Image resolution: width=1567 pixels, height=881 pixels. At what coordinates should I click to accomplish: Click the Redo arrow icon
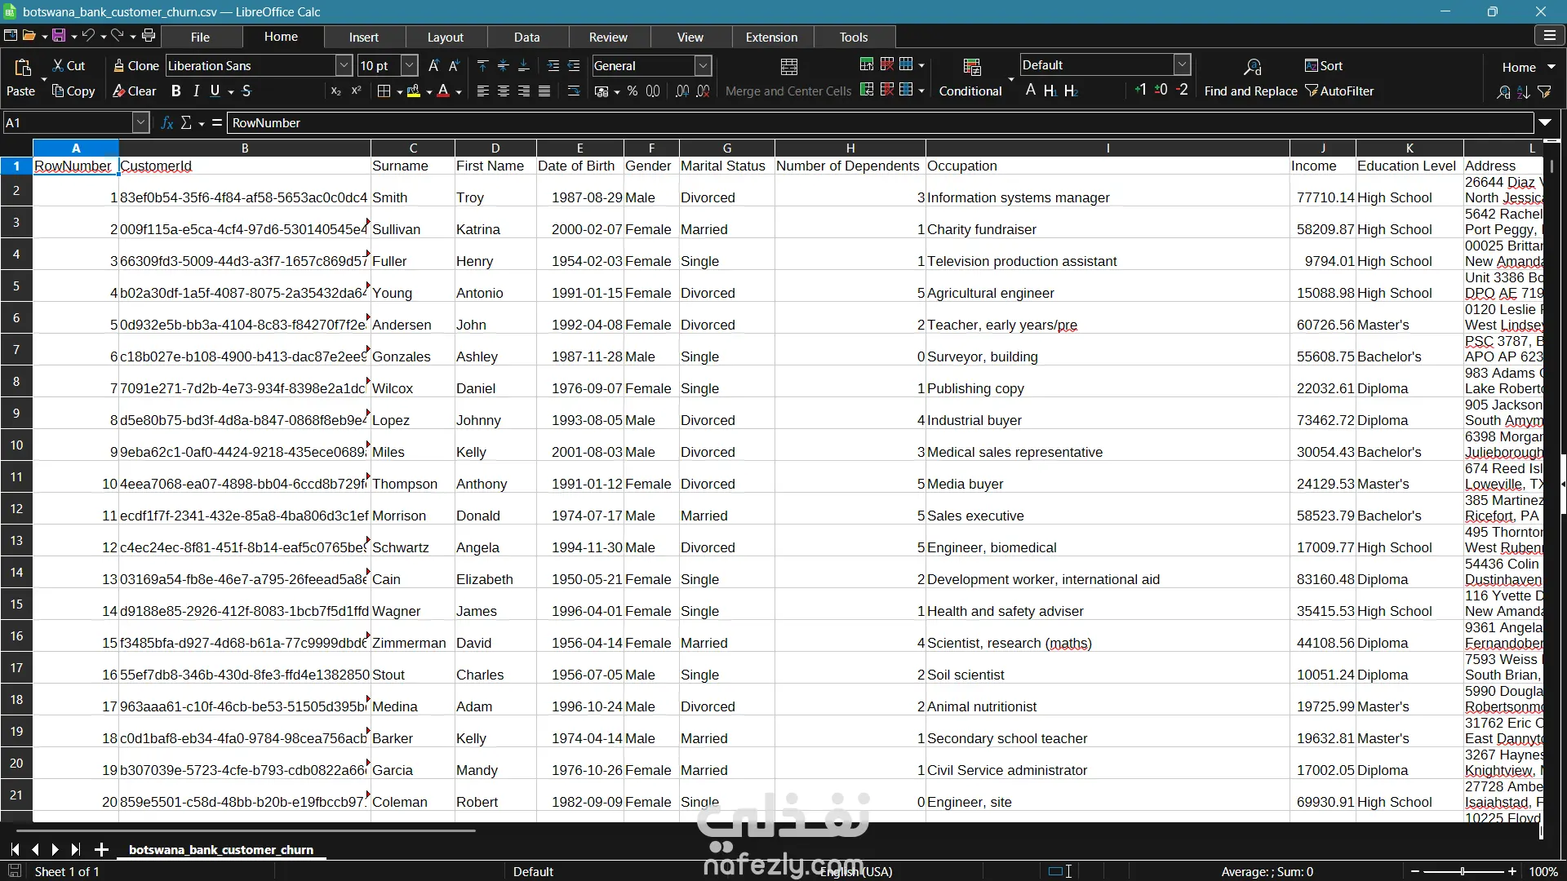(x=118, y=36)
